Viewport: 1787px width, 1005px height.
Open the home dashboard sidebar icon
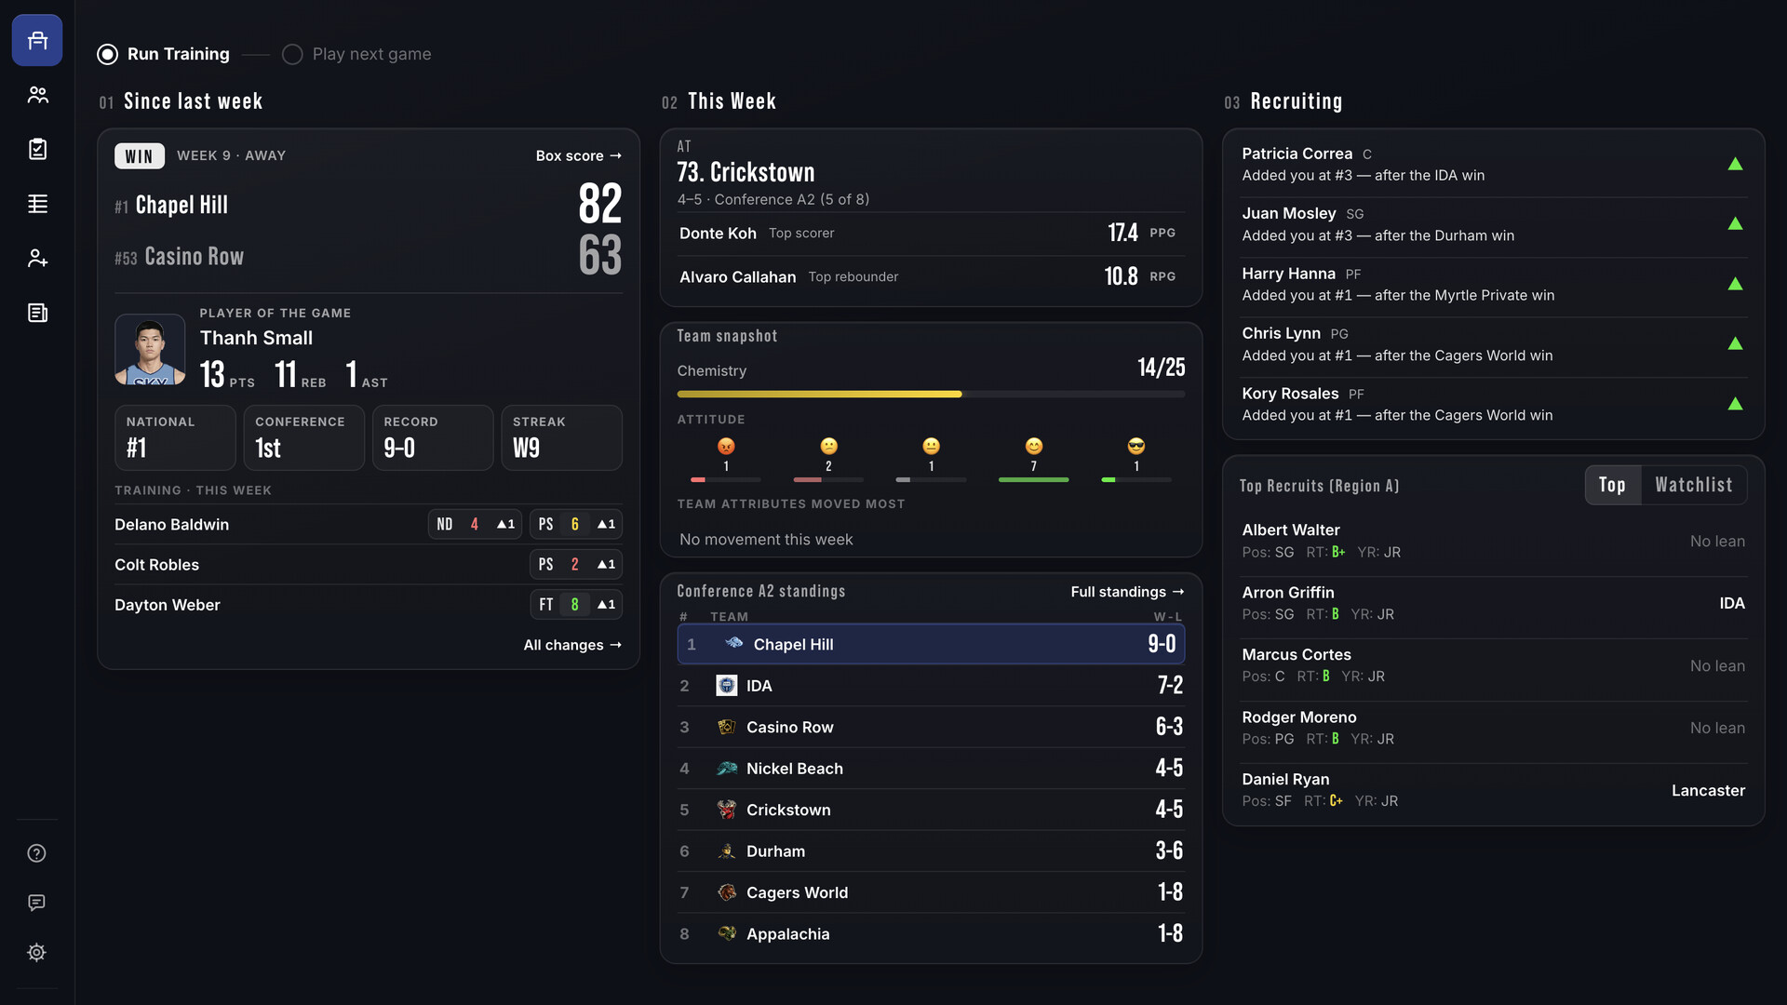tap(37, 40)
